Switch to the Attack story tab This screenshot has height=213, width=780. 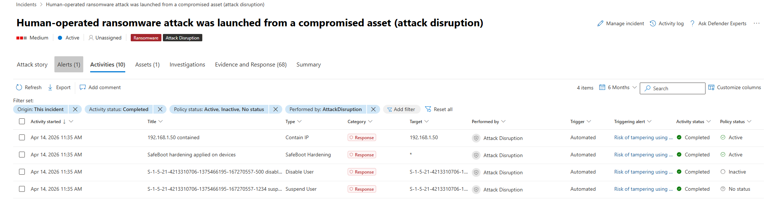[x=32, y=64]
